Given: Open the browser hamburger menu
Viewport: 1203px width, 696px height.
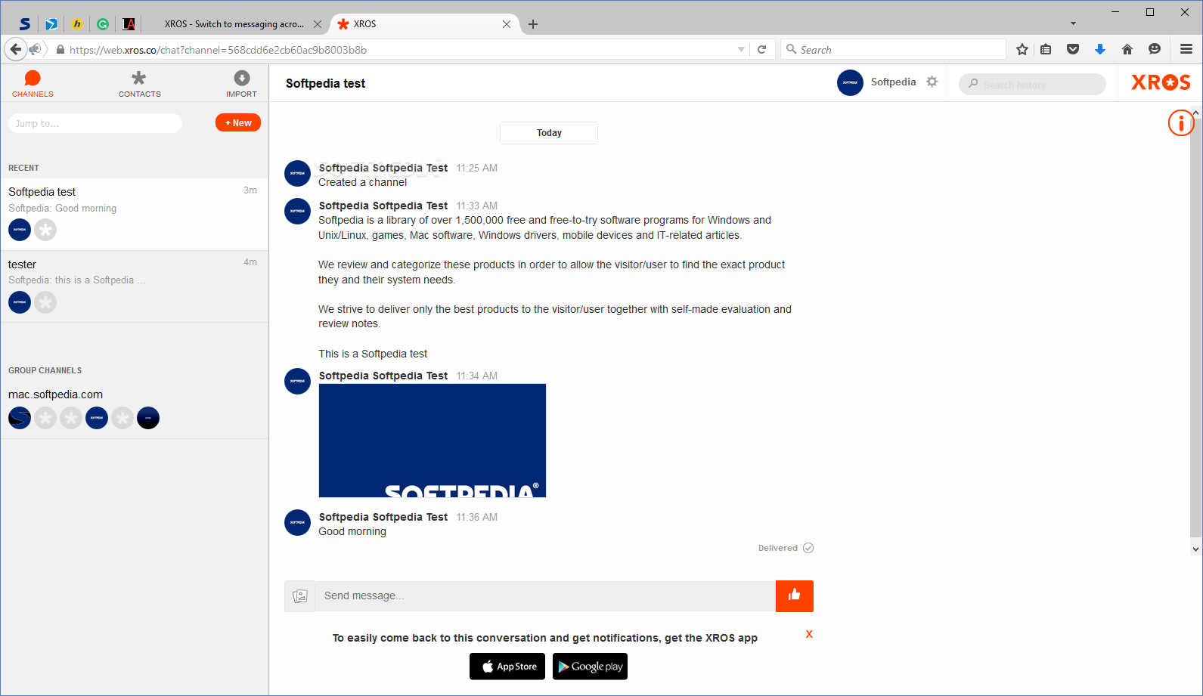Looking at the screenshot, I should coord(1186,49).
